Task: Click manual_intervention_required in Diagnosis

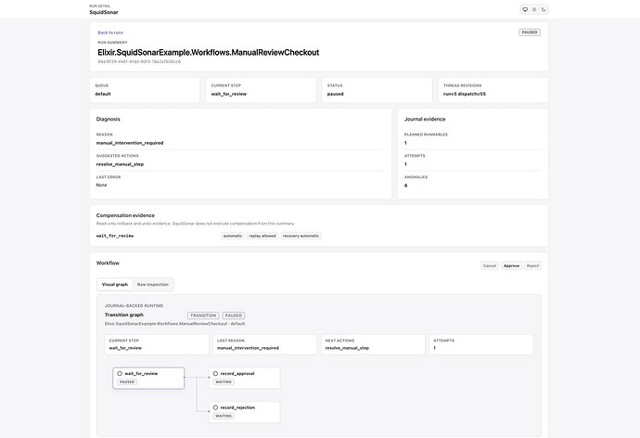Action: point(130,143)
